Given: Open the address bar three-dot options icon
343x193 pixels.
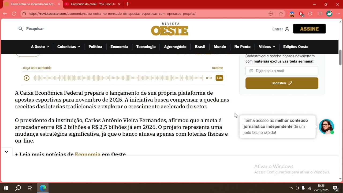Looking at the screenshot, I should tap(271, 14).
